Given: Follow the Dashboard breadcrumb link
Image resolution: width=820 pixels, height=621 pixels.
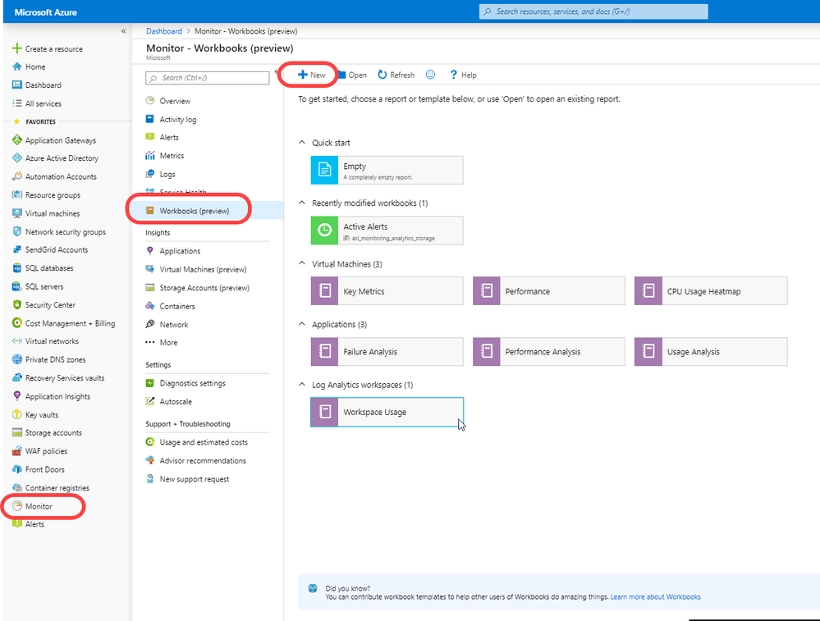Looking at the screenshot, I should [164, 31].
